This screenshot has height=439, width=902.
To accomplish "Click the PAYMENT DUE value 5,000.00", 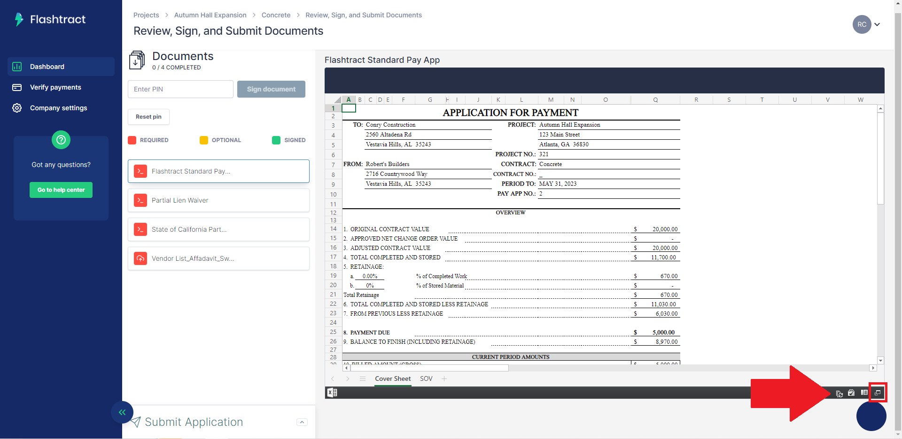I will [663, 333].
